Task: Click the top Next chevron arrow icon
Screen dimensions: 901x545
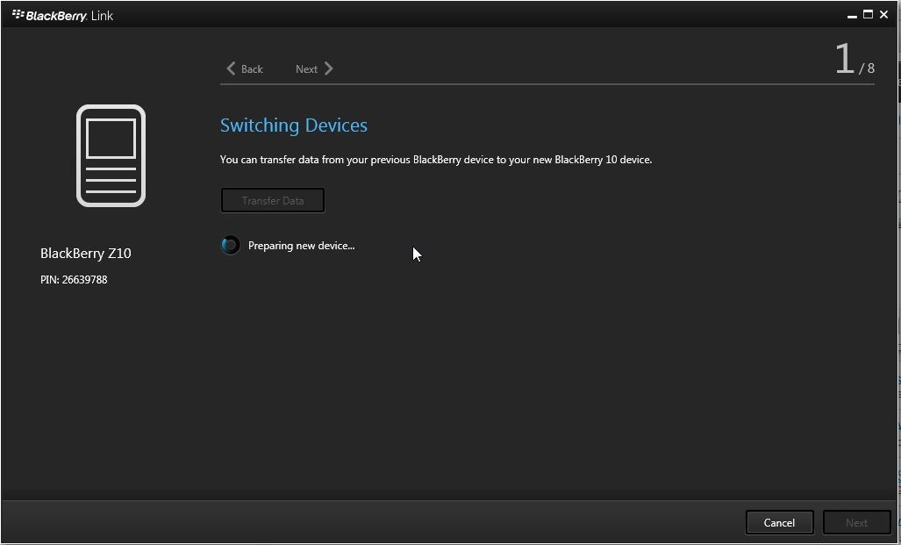Action: 329,68
